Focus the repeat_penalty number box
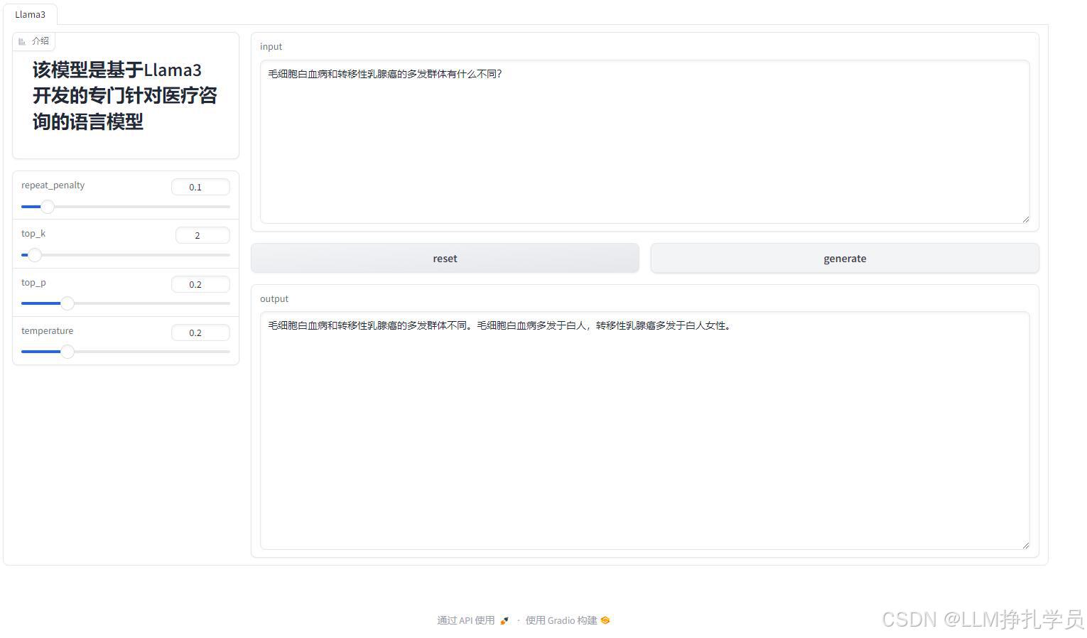This screenshot has width=1087, height=638. pos(200,187)
